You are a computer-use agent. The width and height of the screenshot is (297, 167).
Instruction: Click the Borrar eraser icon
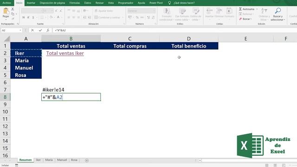[x=240, y=19]
